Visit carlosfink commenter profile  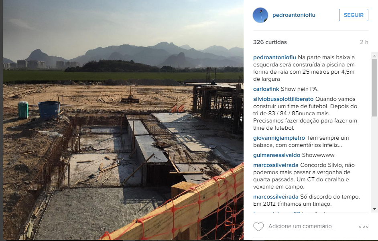coord(266,89)
